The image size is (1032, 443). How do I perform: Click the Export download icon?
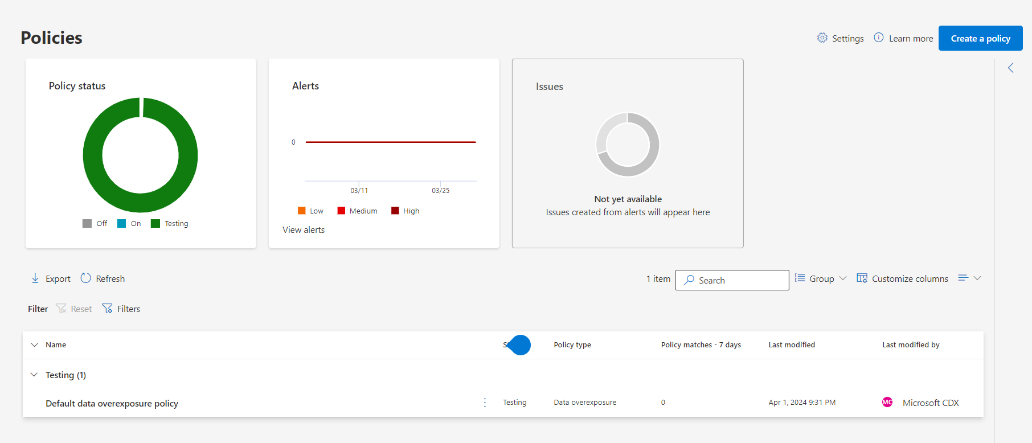coord(35,278)
